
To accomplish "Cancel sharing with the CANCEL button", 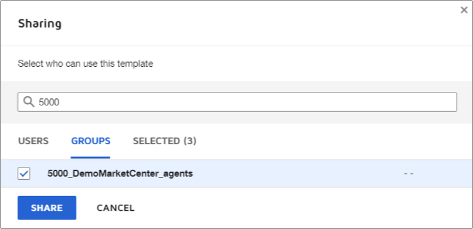I will tap(115, 208).
